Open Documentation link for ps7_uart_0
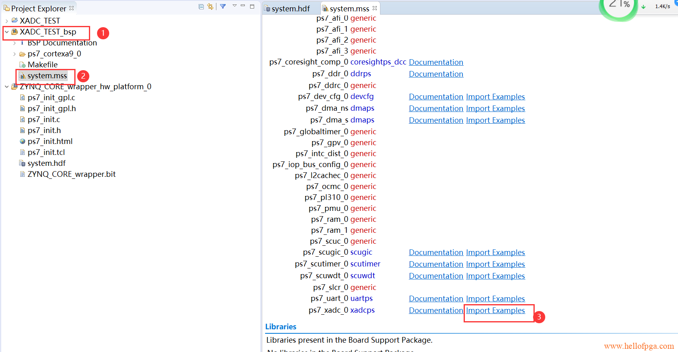Image resolution: width=678 pixels, height=352 pixels. (436, 298)
